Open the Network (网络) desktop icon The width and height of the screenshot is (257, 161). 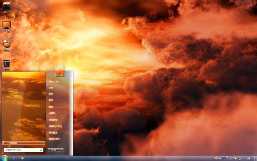pos(7,46)
